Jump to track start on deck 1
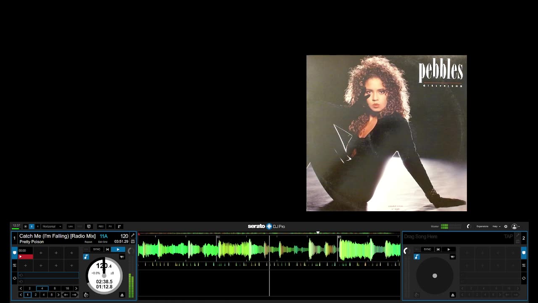The height and width of the screenshot is (303, 538). click(x=108, y=250)
